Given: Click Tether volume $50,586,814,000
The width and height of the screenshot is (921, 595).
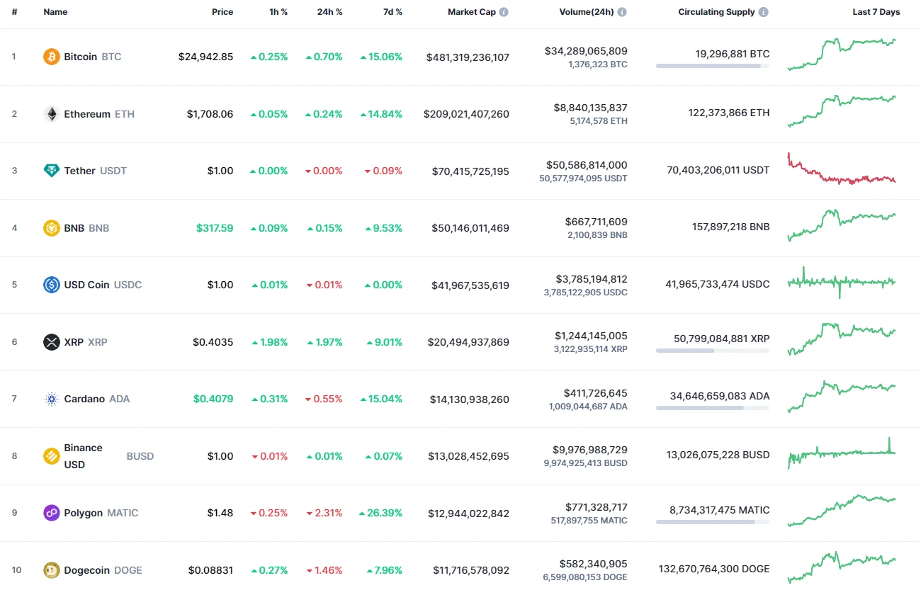Looking at the screenshot, I should [x=587, y=165].
